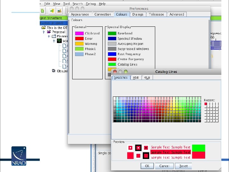This screenshot has height=172, width=229.
Task: Open the Search menu
Action: pos(78,4)
